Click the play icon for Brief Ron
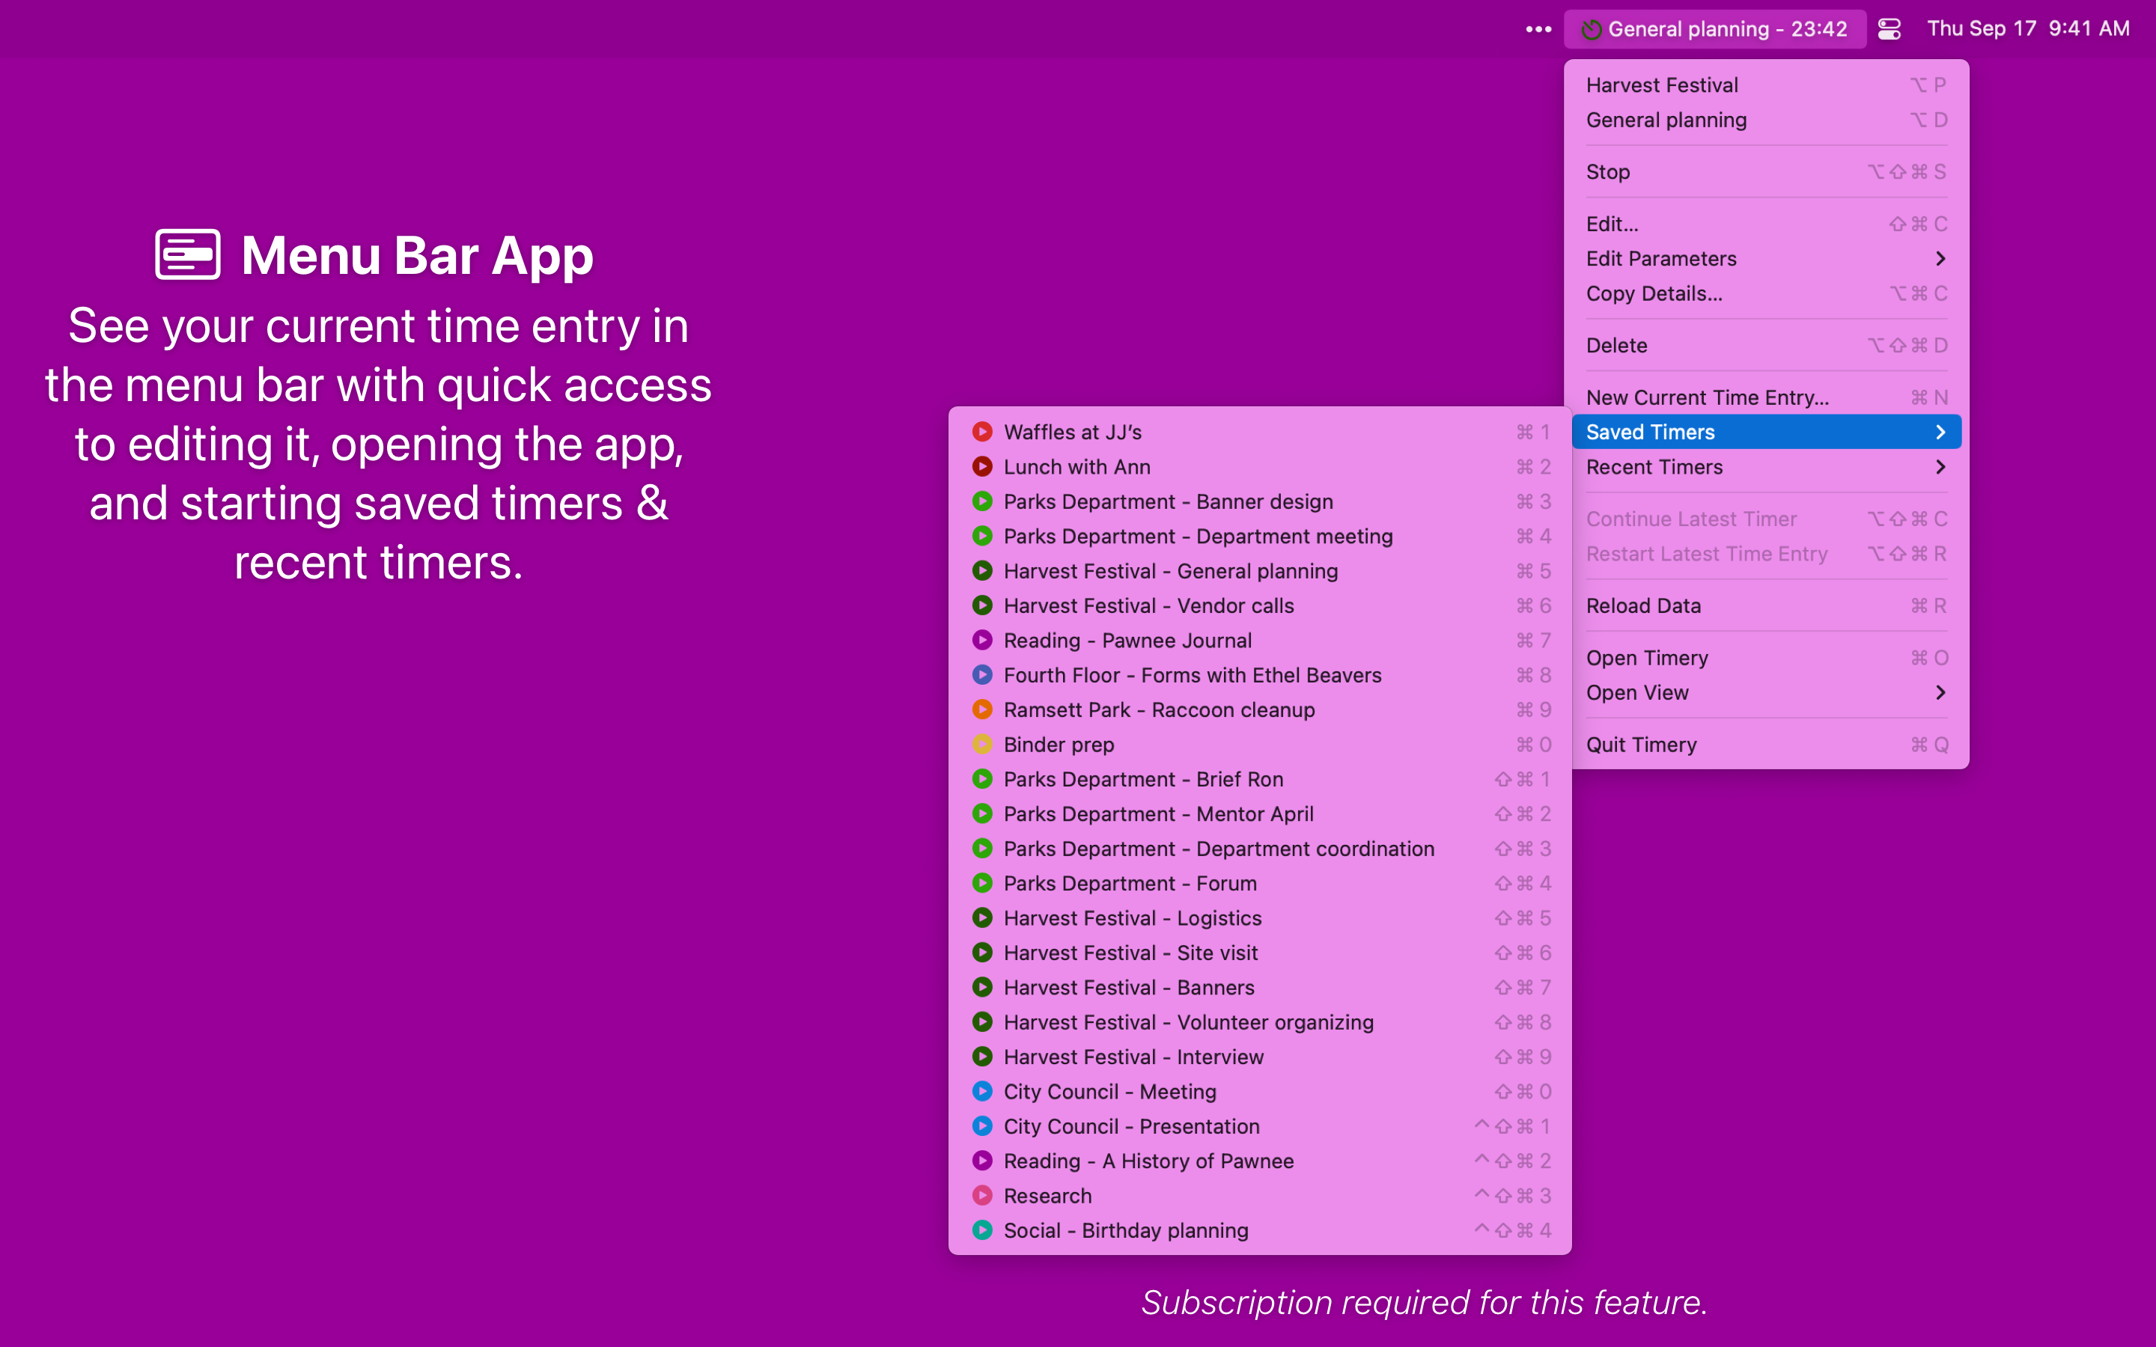The height and width of the screenshot is (1347, 2156). (x=981, y=780)
